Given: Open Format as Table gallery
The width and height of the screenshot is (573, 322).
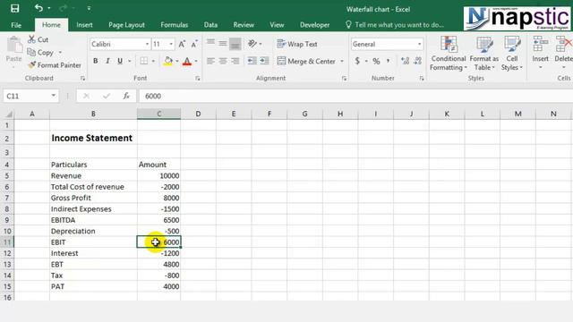Looking at the screenshot, I should coord(483,54).
